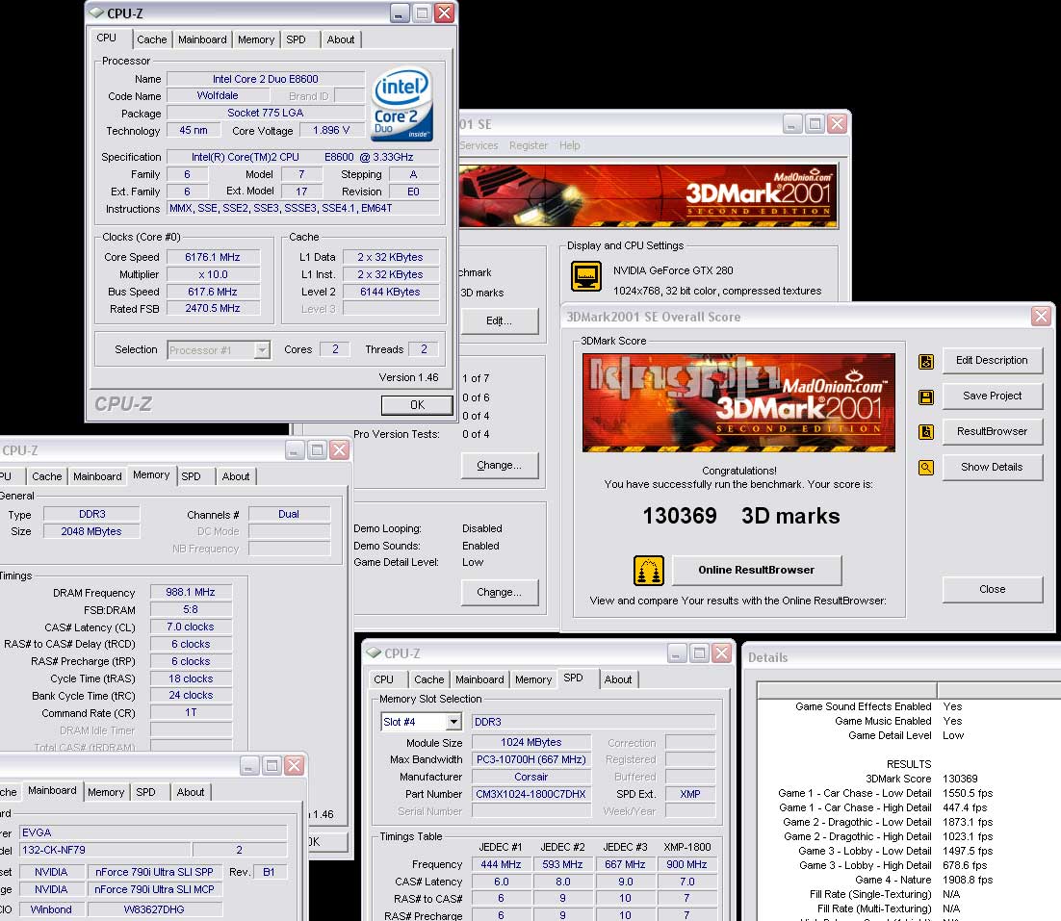Click Game 1 - Car Chase - Low Detail row
Viewport: 1061px width, 921px height.
pyautogui.click(x=885, y=793)
